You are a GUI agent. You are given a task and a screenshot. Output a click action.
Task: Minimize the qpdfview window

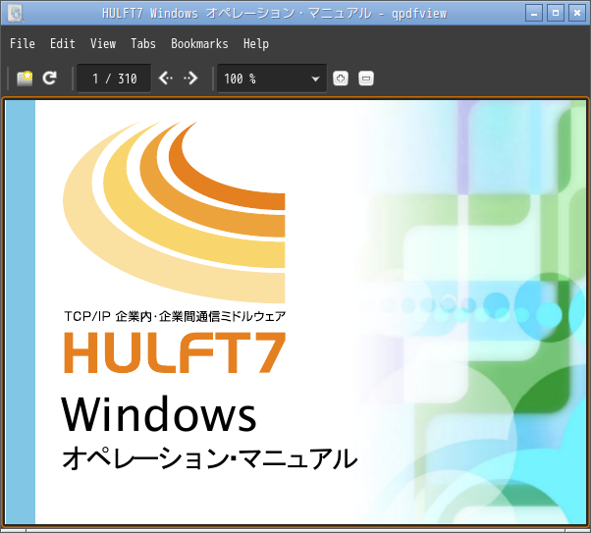(x=534, y=13)
